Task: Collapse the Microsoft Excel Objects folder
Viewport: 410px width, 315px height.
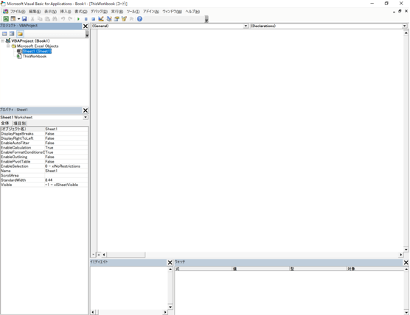Action: click(x=8, y=46)
